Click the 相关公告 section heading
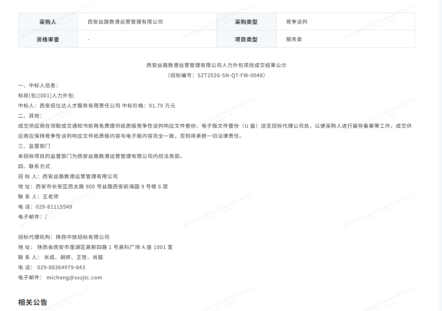Viewport: 442px width, 311px height. [x=33, y=302]
